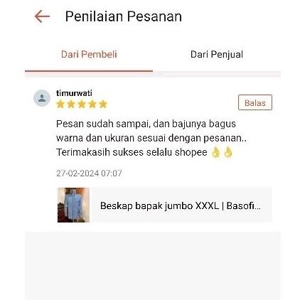The width and height of the screenshot is (300, 300).
Task: Open timurwati's profile avatar icon
Action: (42, 98)
